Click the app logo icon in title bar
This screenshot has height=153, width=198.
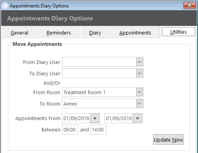(5, 6)
